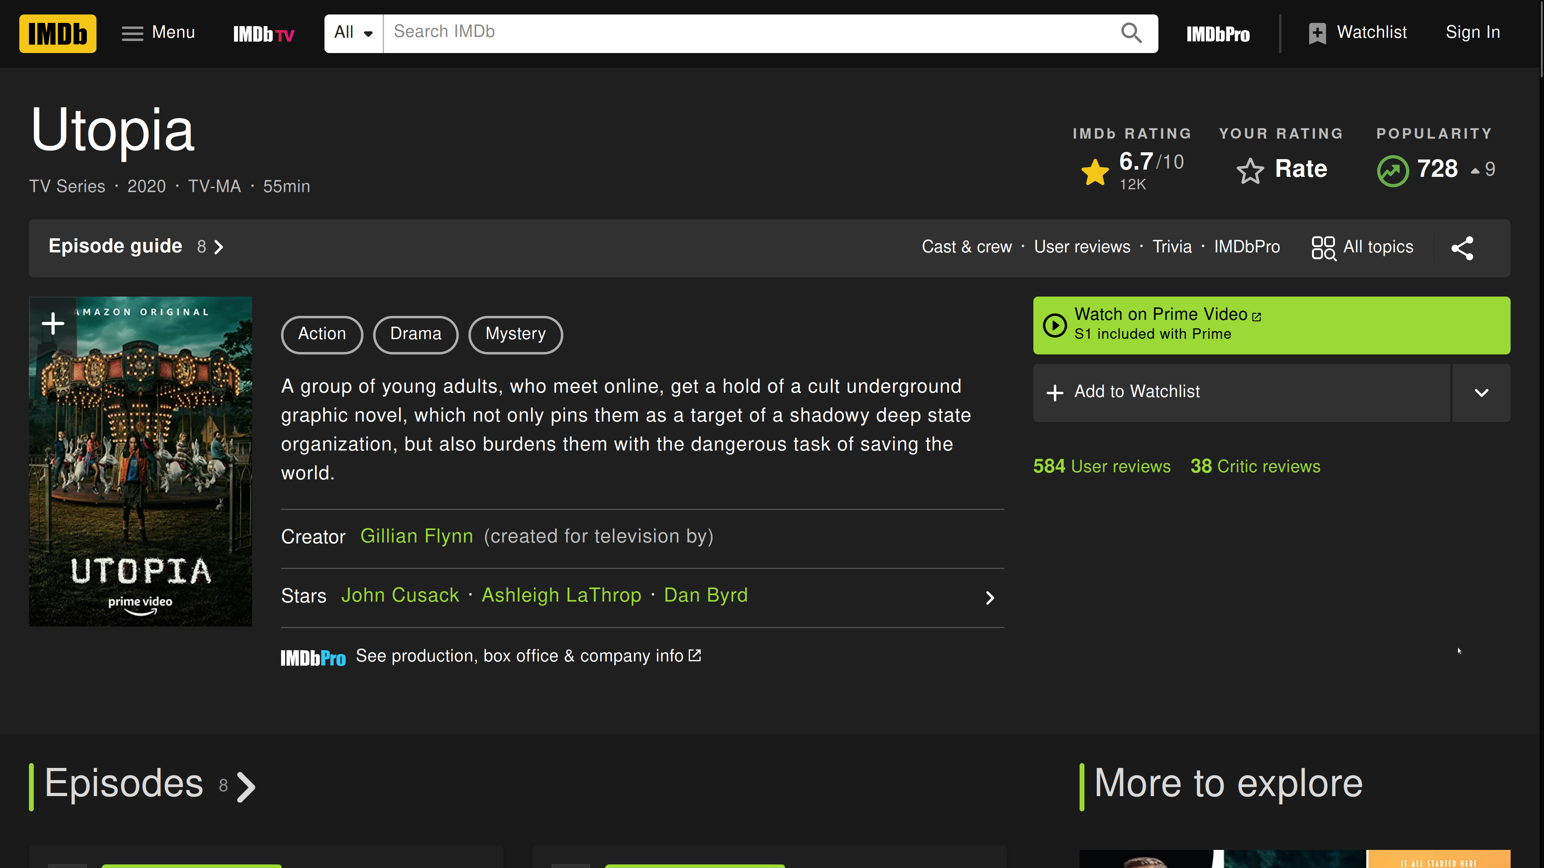Click the plus ribbon on the poster
Image resolution: width=1544 pixels, height=868 pixels.
coord(53,323)
